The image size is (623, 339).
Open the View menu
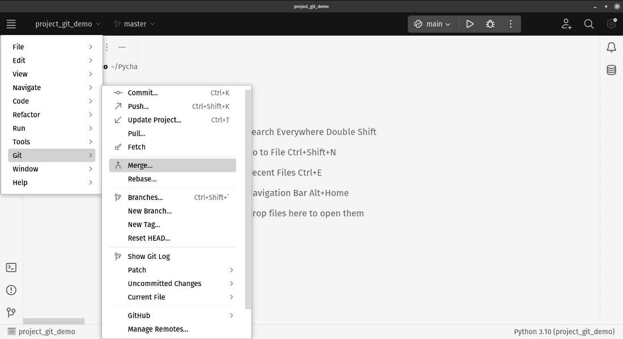pos(52,74)
